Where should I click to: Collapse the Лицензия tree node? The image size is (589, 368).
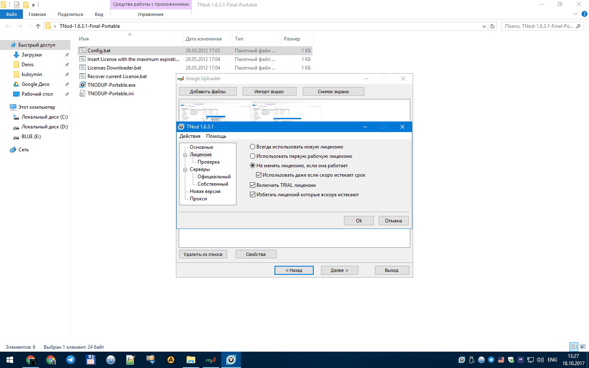click(185, 155)
